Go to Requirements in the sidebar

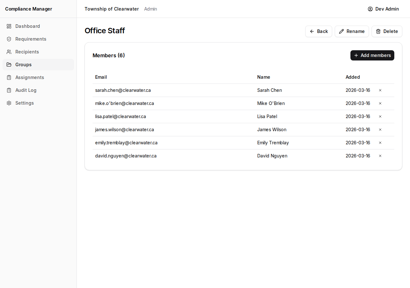click(x=38, y=39)
